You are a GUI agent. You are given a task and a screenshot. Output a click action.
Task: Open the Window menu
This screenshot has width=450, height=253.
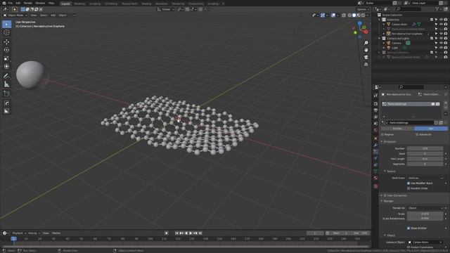40,3
